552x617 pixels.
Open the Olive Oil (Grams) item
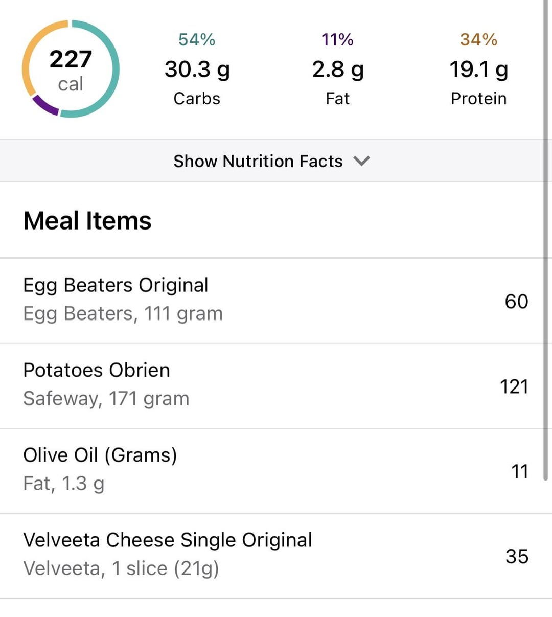pos(272,471)
